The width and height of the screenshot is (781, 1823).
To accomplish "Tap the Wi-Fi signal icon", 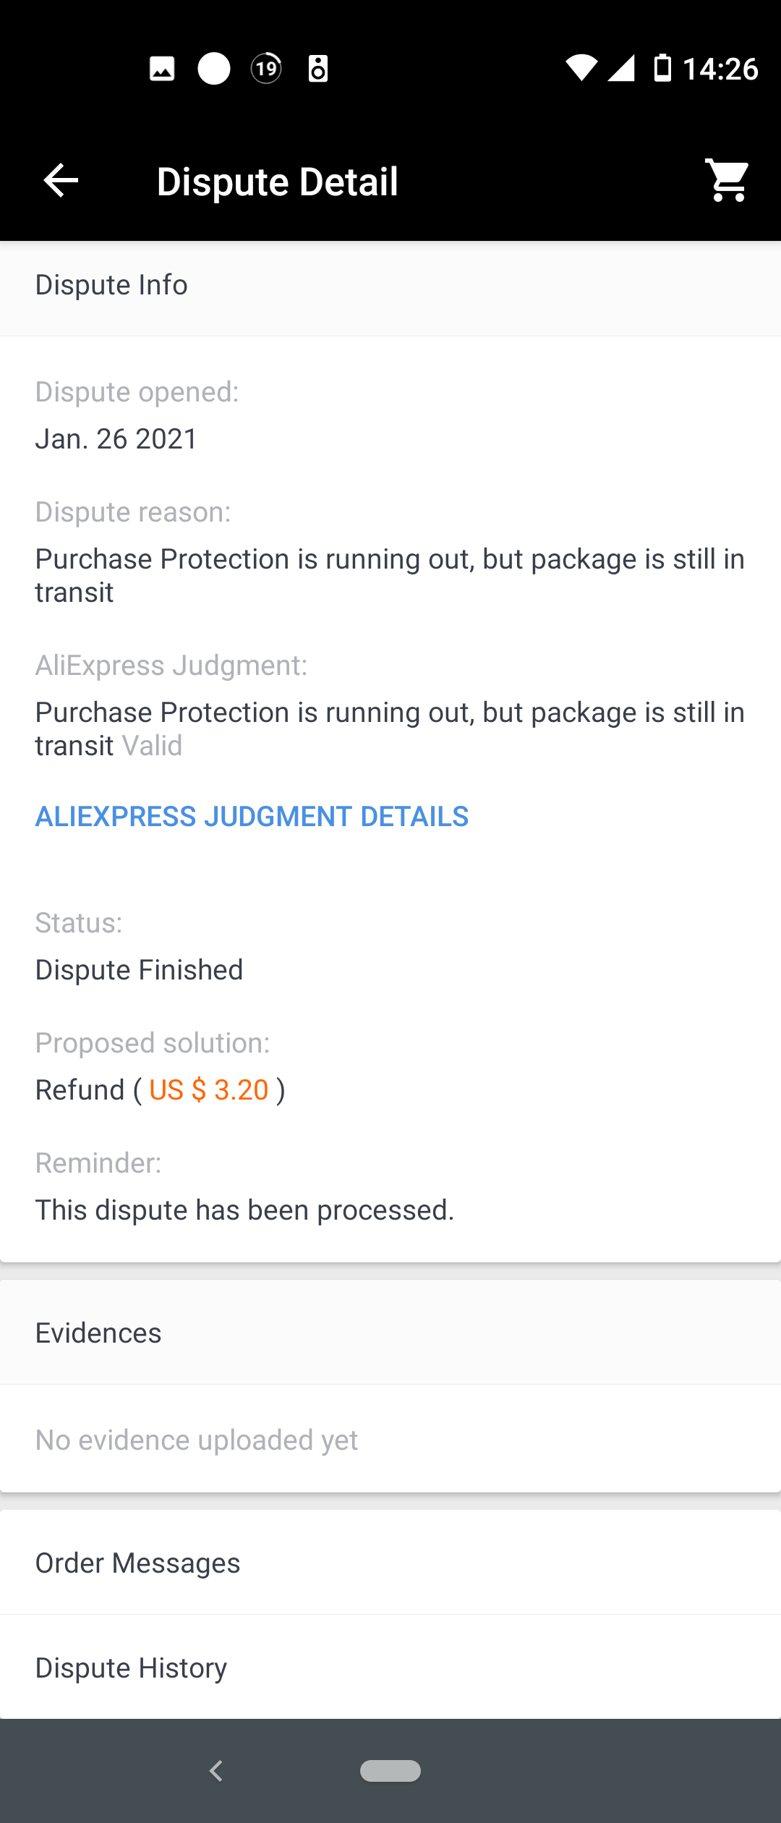I will (x=581, y=69).
